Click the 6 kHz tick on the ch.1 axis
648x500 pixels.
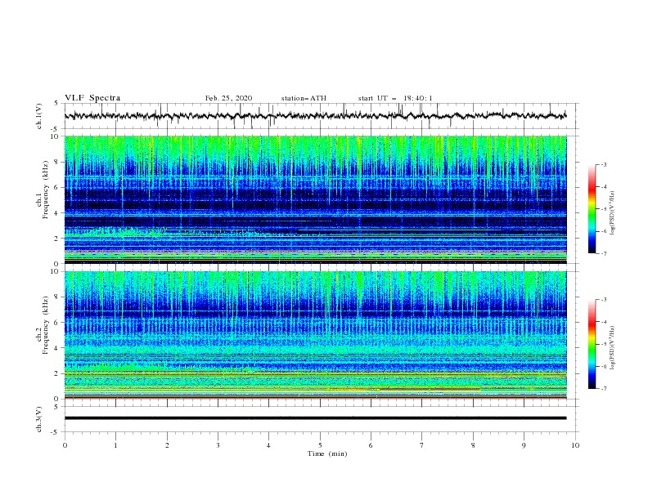pos(57,187)
